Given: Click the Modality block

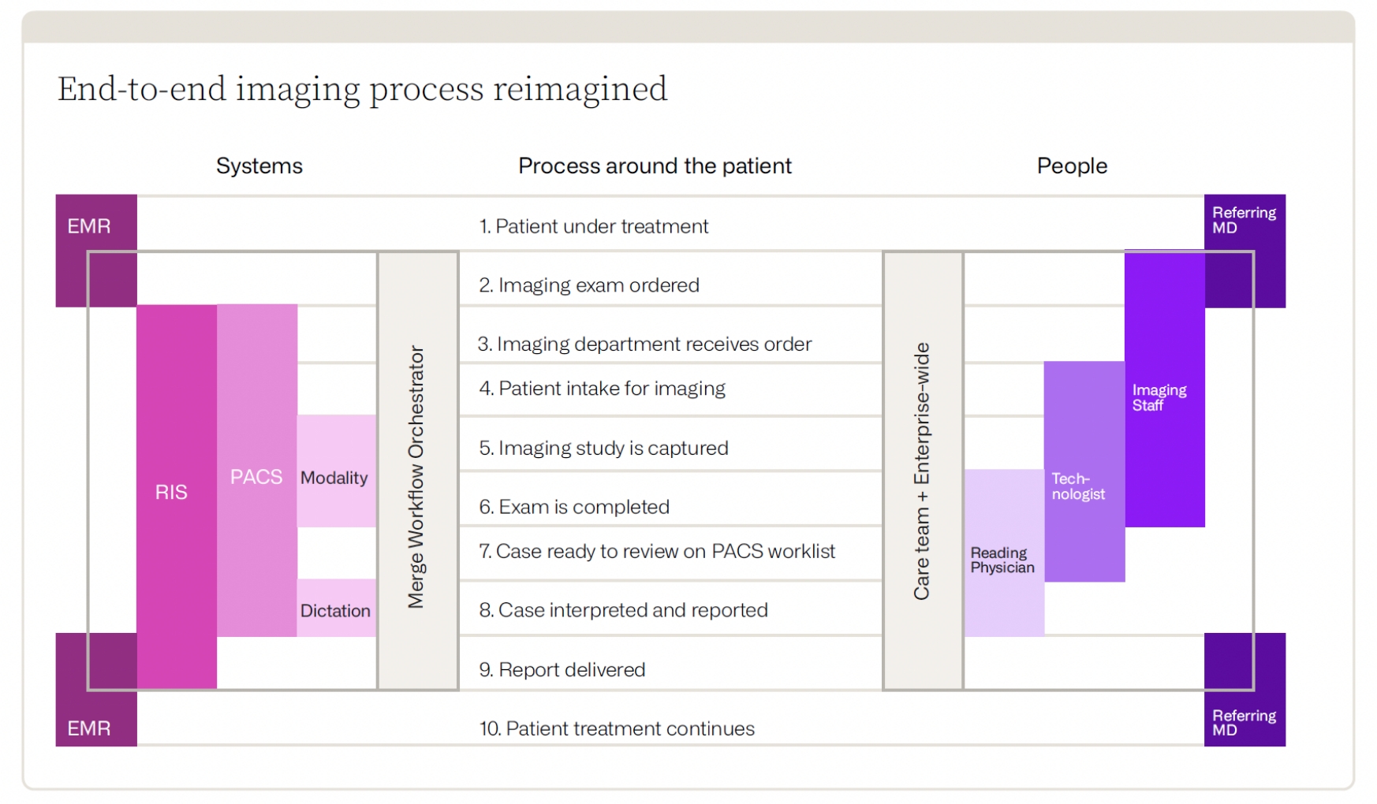Looking at the screenshot, I should tap(335, 476).
